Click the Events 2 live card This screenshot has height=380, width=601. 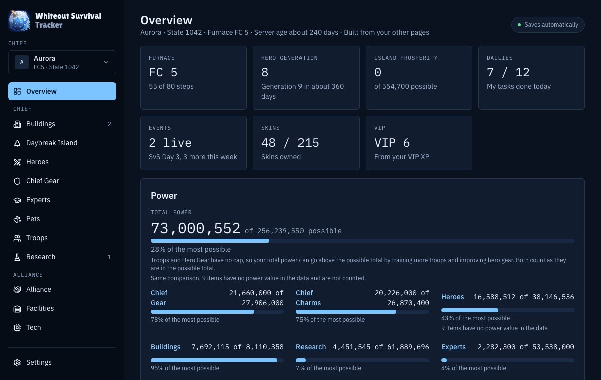[193, 143]
